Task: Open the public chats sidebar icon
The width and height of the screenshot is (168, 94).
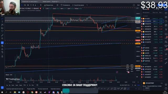Action: [166, 34]
